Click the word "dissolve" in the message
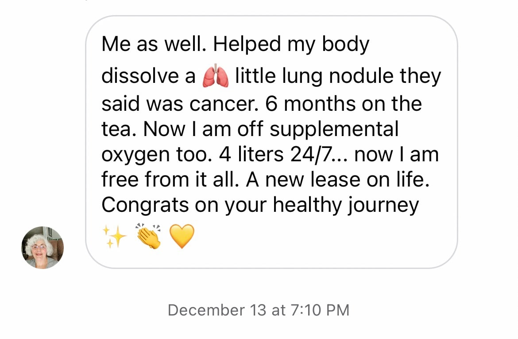This screenshot has width=518, height=339. coord(140,76)
